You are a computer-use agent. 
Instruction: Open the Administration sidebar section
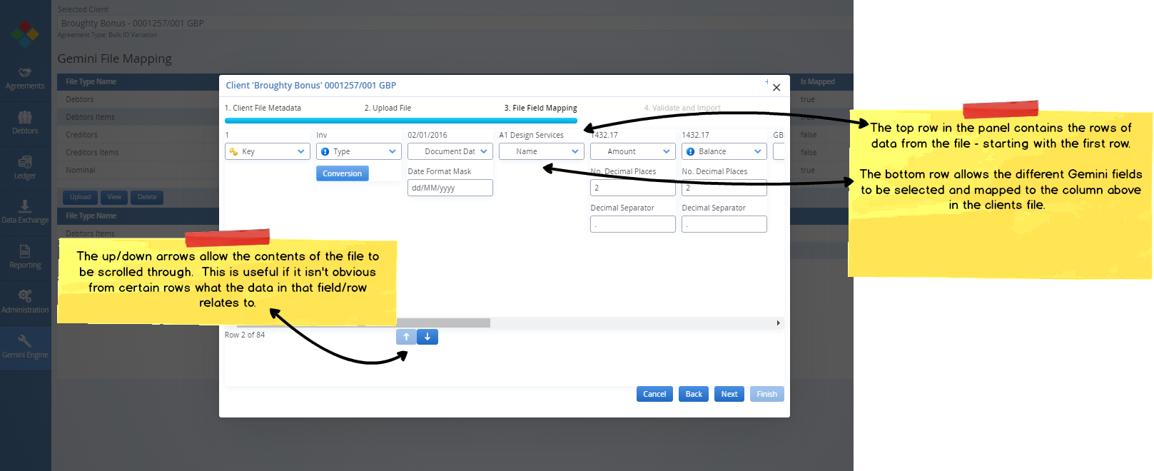[x=25, y=303]
